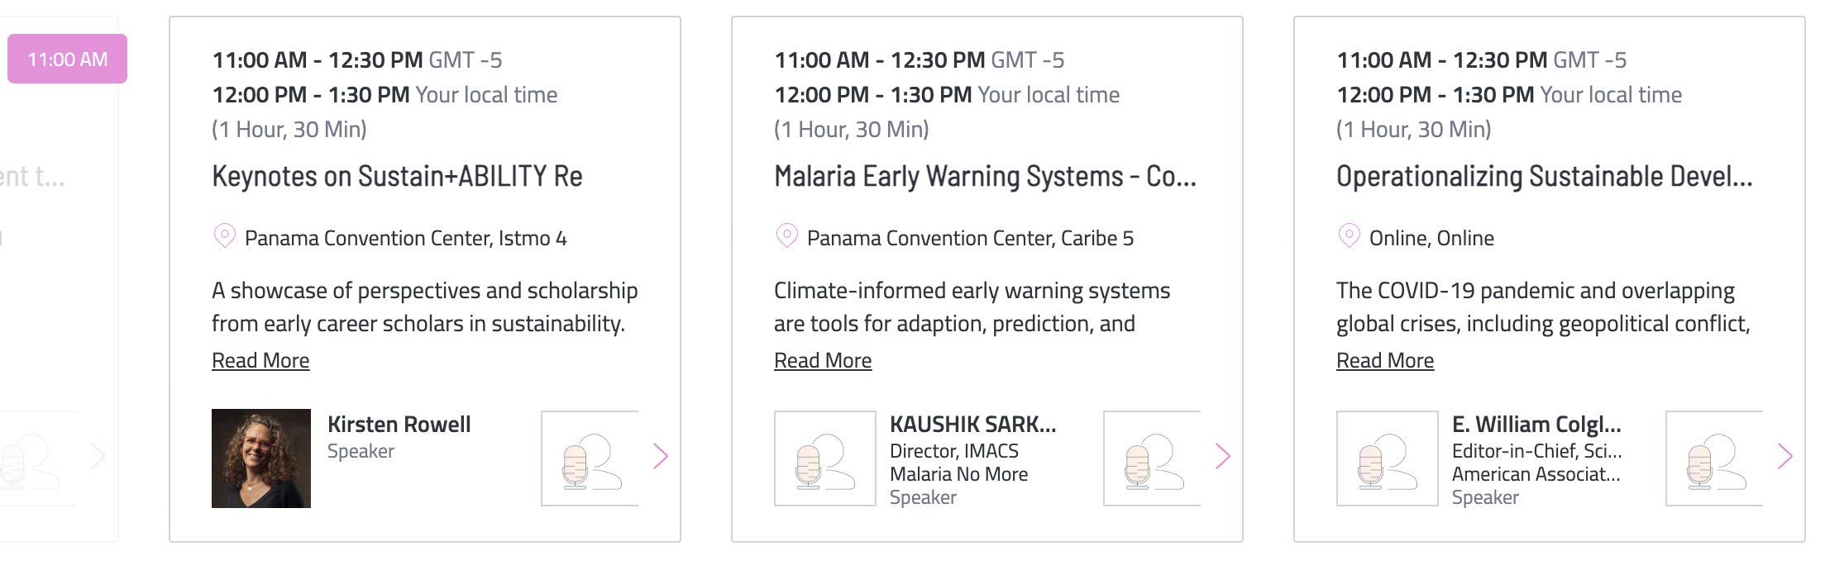Show next speaker in Malaria session
This screenshot has width=1844, height=570.
(x=1222, y=456)
